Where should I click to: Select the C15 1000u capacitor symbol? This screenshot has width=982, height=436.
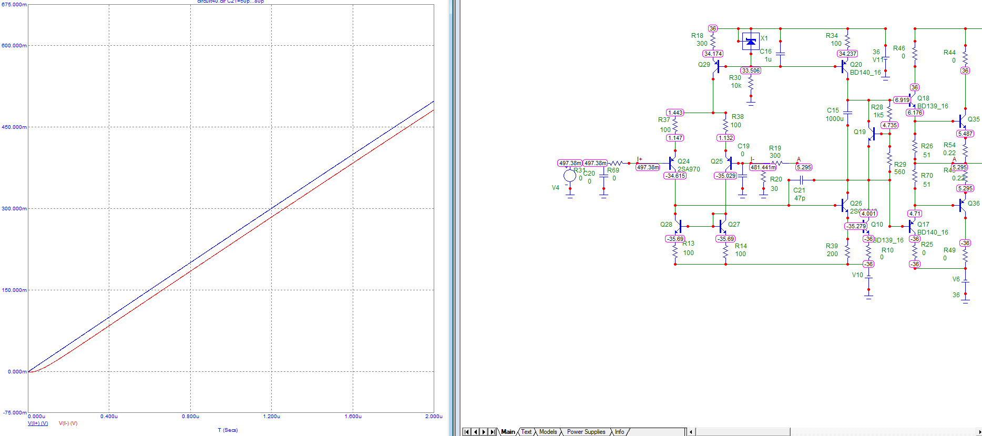847,112
